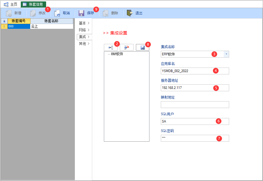Click the 取消 (Cancel) toolbar button
Image resolution: width=263 pixels, height=181 pixels.
[x=62, y=13]
